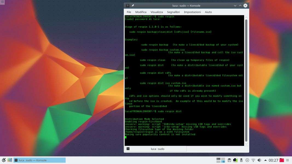
Task: Toggle the pin on all desktops button
Action: (x=133, y=5)
